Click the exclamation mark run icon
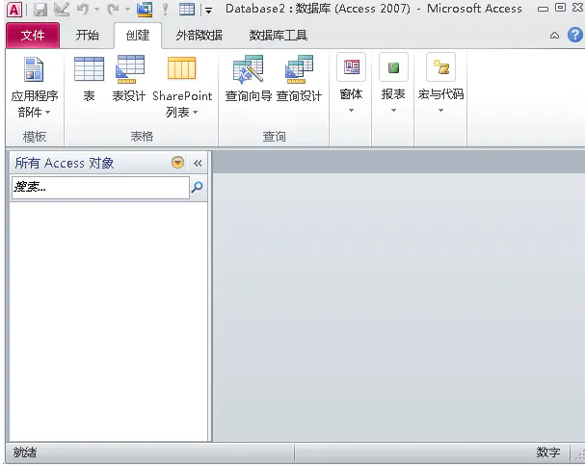This screenshot has width=585, height=467. (x=165, y=10)
